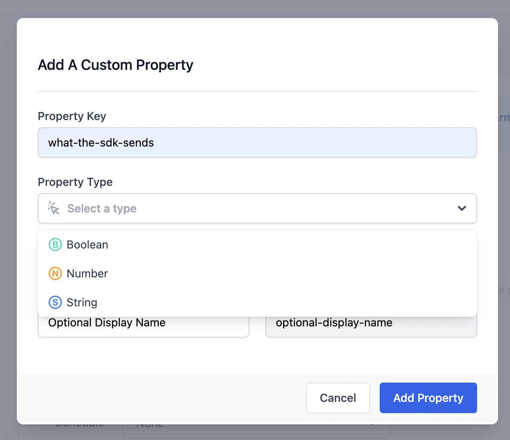The height and width of the screenshot is (440, 510).
Task: Click the Cancel button
Action: point(338,398)
